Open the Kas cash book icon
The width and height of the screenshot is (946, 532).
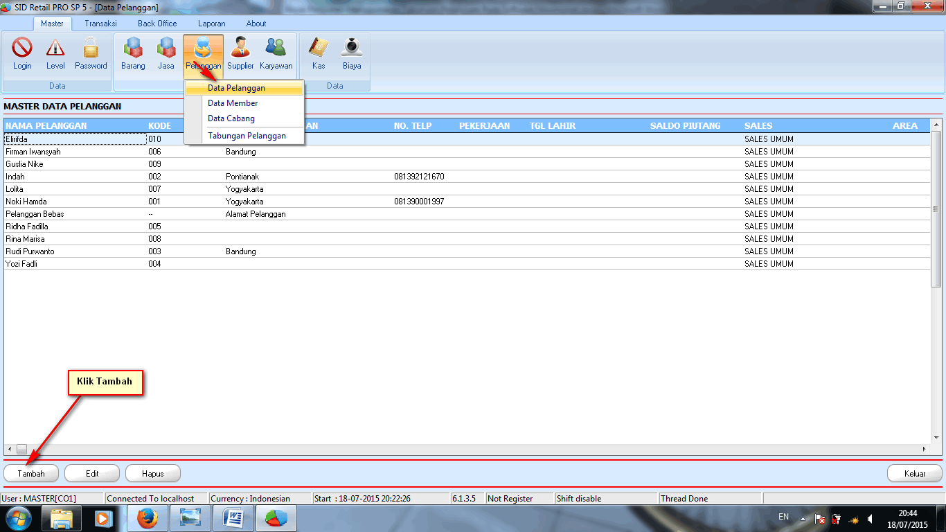pos(319,54)
